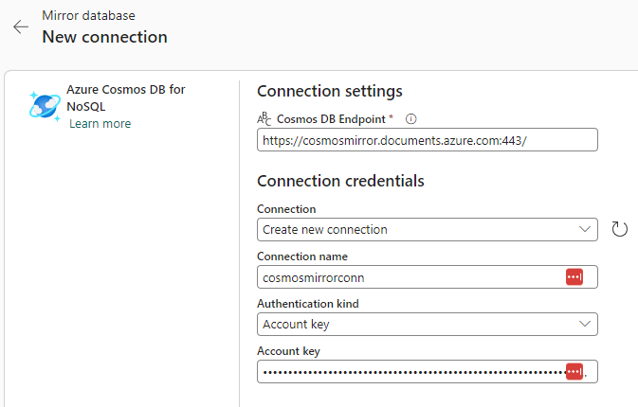Open the Learn more link
638x407 pixels.
coord(100,124)
